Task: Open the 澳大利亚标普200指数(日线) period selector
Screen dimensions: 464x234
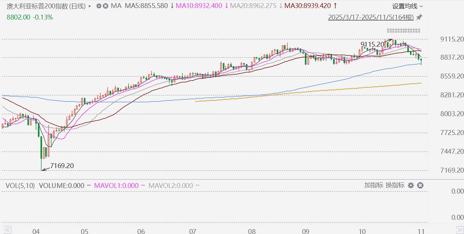Action: click(46, 6)
